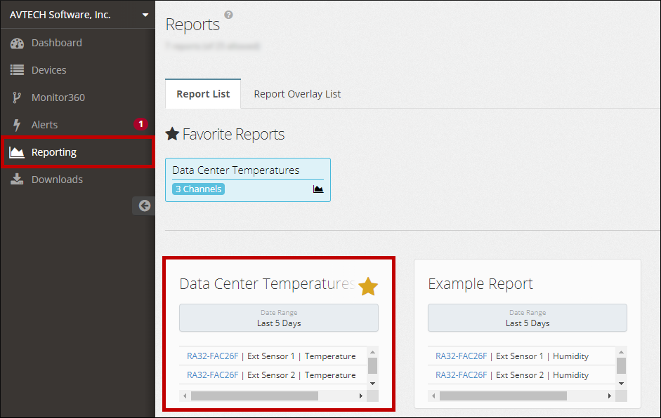The height and width of the screenshot is (418, 661).
Task: Click the red alerts count badge
Action: coord(140,124)
